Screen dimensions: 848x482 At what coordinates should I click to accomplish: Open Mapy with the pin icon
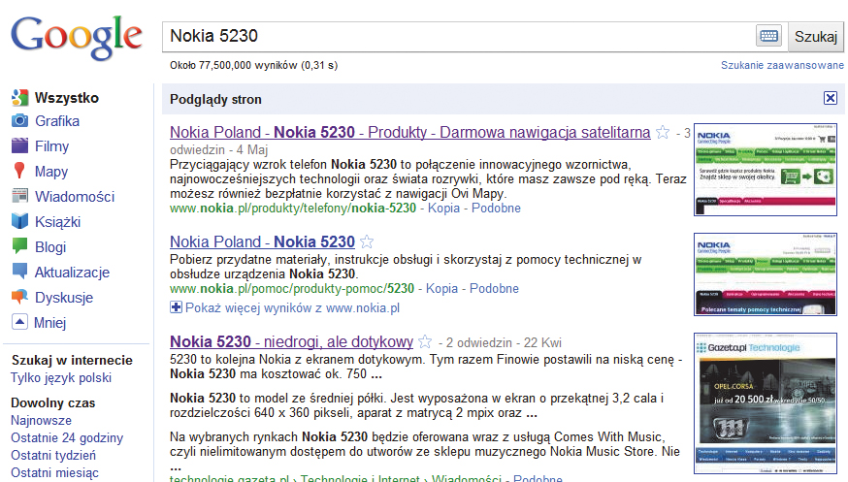pyautogui.click(x=19, y=172)
